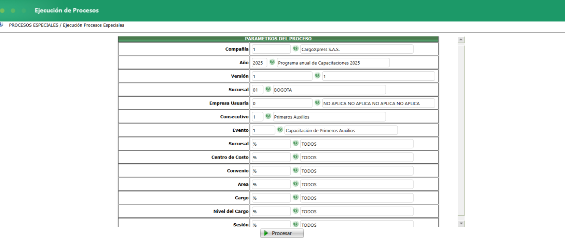Click the help icon beside Año field
The height and width of the screenshot is (244, 565).
[x=272, y=62]
